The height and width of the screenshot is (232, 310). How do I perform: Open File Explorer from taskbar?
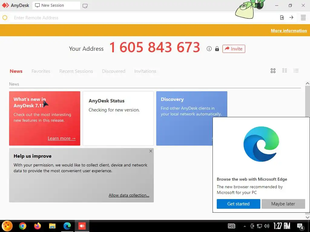52,226
